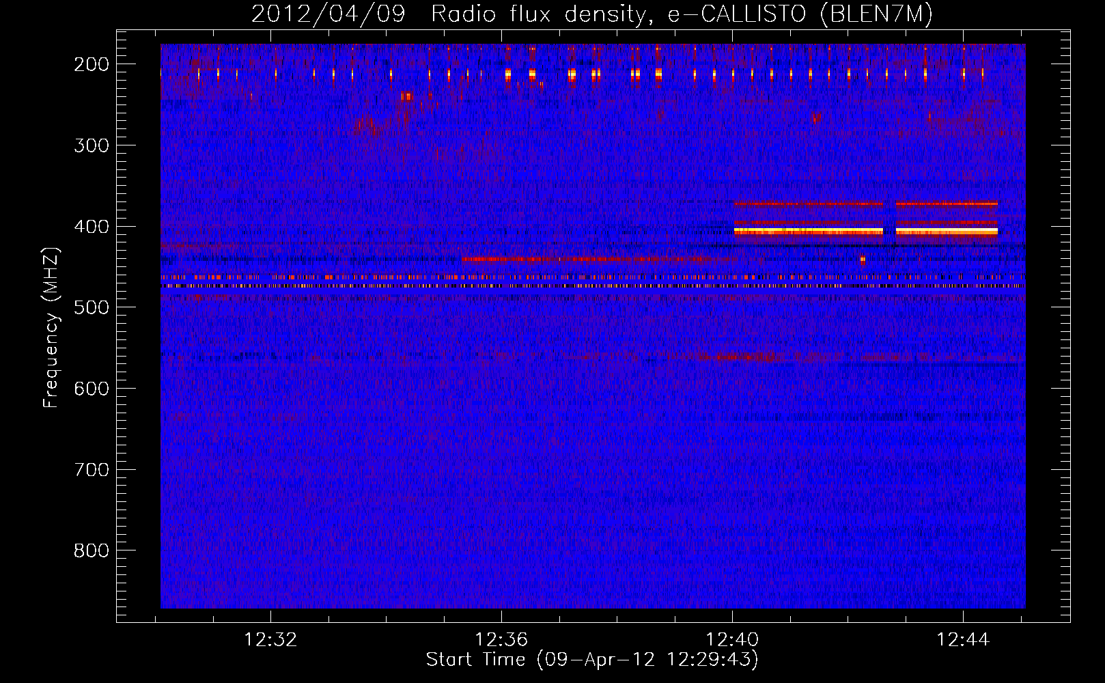This screenshot has width=1105, height=683.
Task: Click the 800 frequency tick label
Action: (x=92, y=550)
